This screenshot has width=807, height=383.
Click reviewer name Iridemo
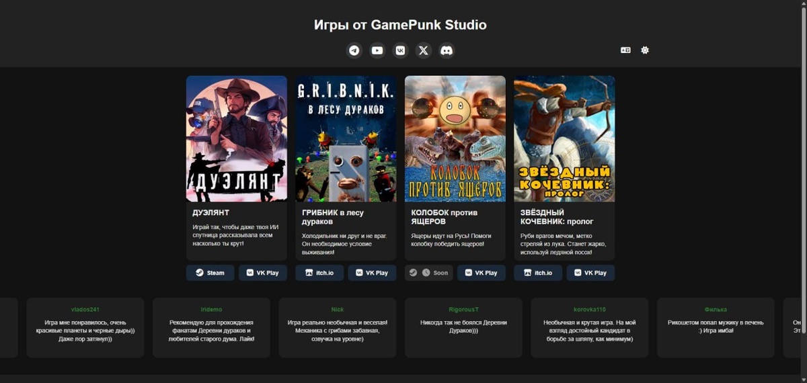pyautogui.click(x=211, y=309)
